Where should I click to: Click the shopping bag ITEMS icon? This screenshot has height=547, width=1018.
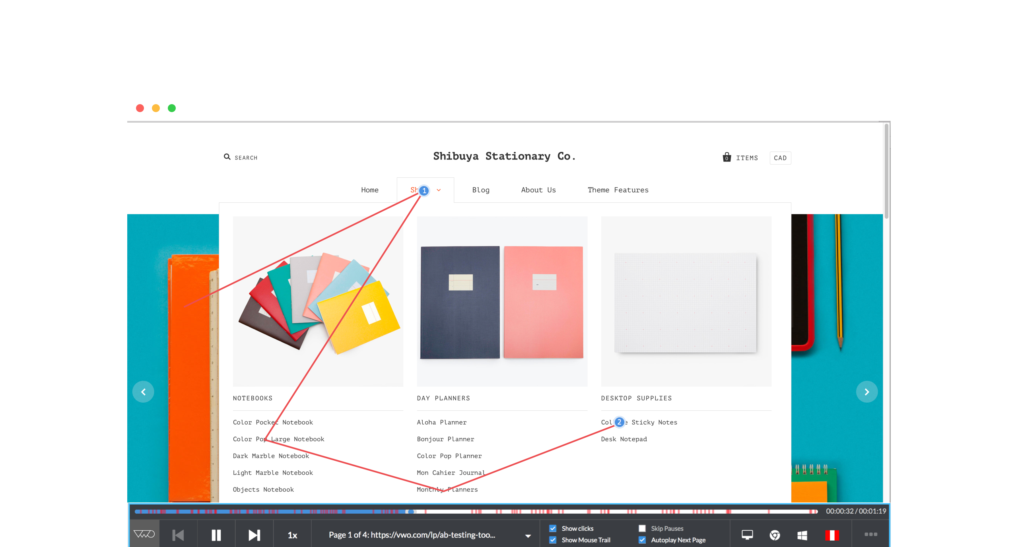(727, 157)
